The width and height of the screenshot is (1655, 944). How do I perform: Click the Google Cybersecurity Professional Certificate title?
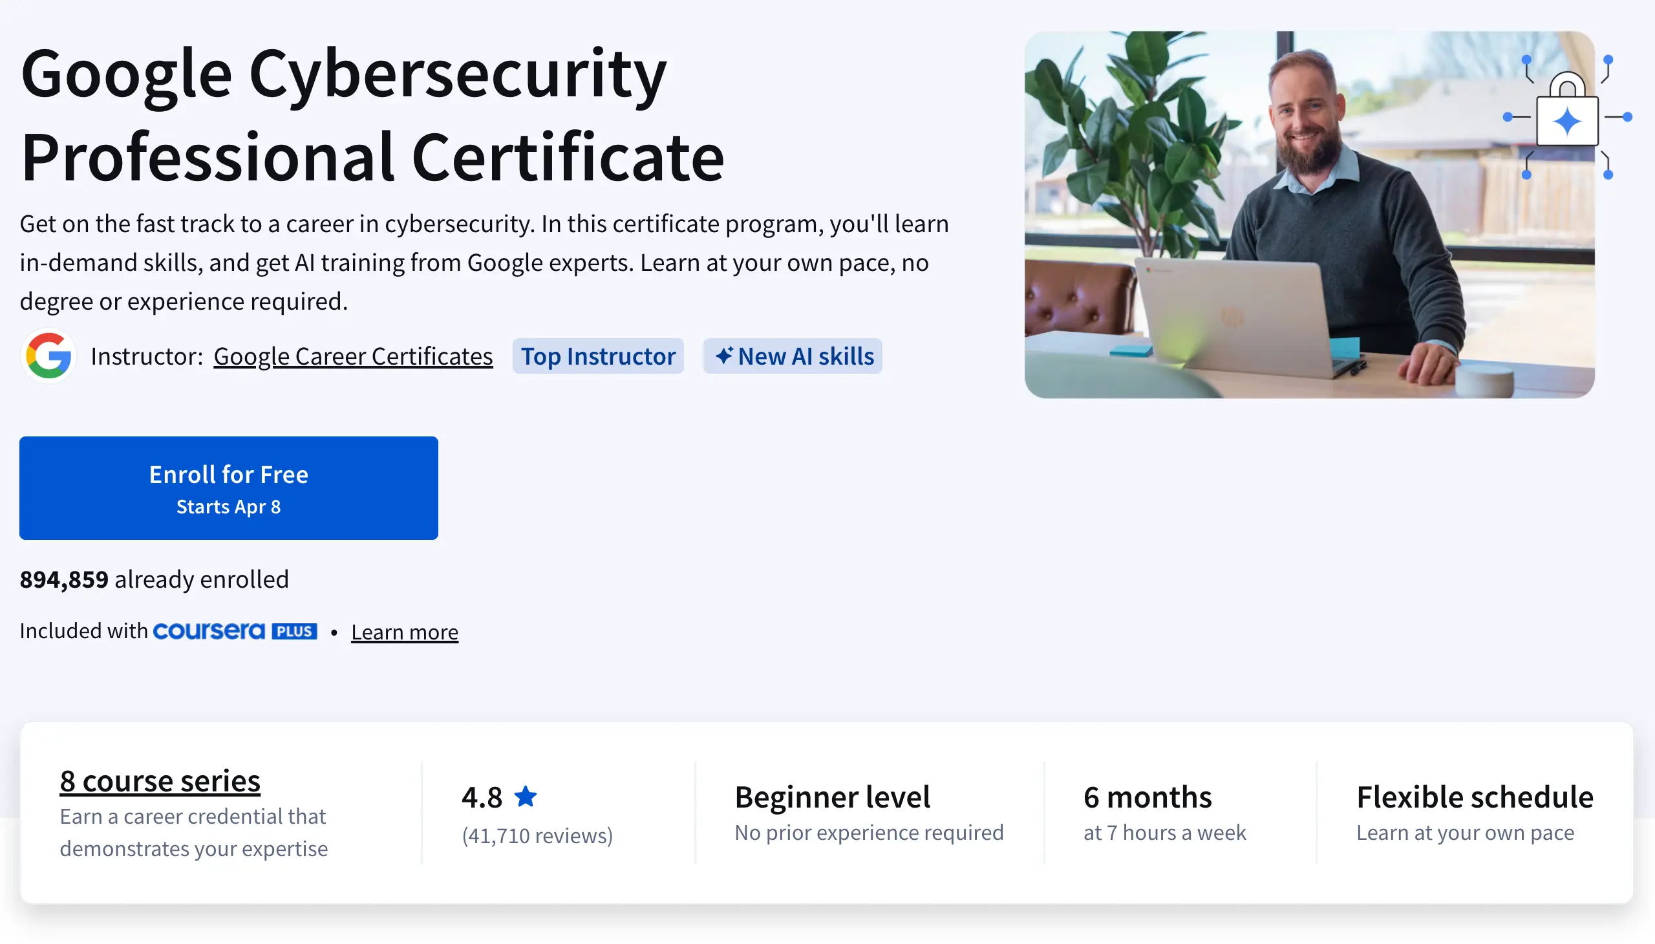372,115
